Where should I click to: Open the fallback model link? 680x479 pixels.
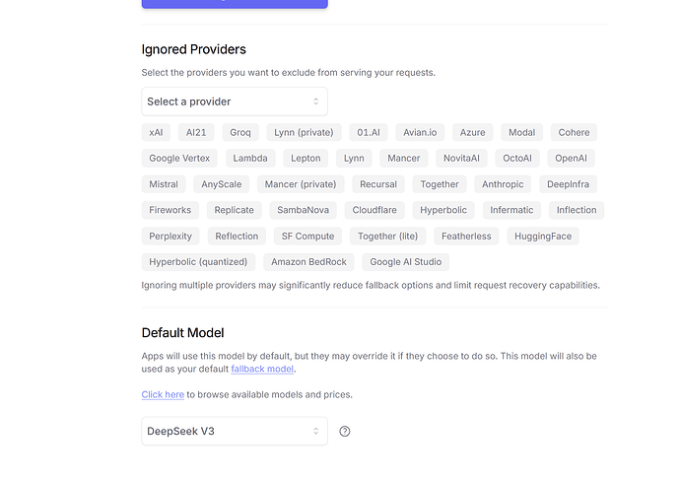point(262,369)
